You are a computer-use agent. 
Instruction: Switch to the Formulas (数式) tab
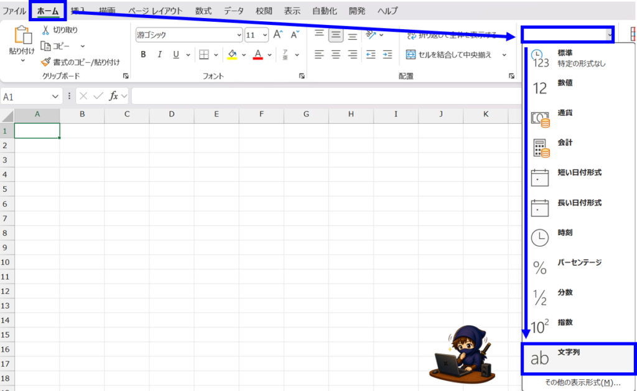pyautogui.click(x=203, y=11)
